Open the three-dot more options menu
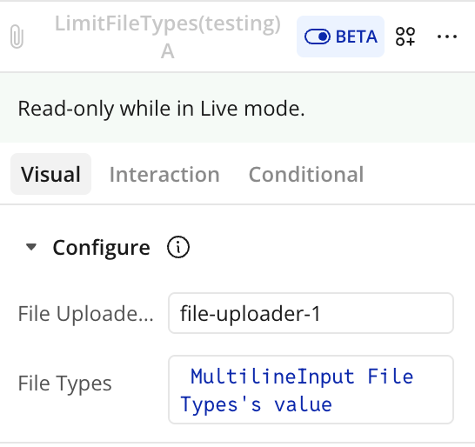This screenshot has width=475, height=447. click(447, 37)
